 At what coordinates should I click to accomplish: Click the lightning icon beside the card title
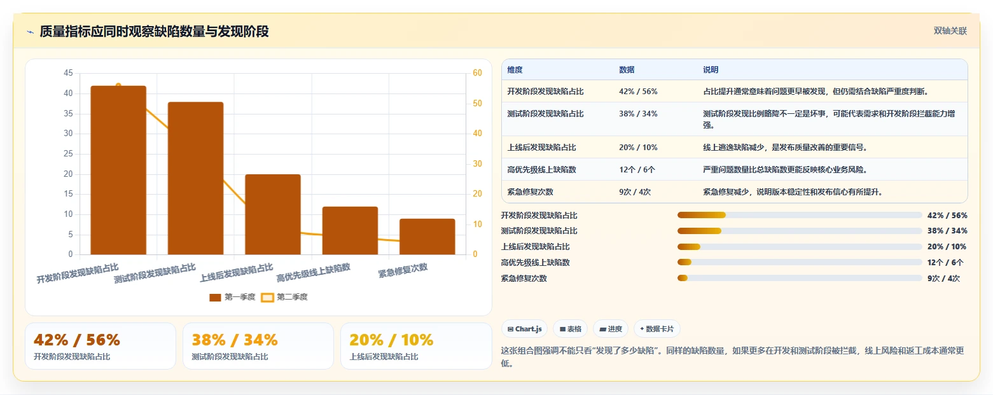pyautogui.click(x=30, y=32)
